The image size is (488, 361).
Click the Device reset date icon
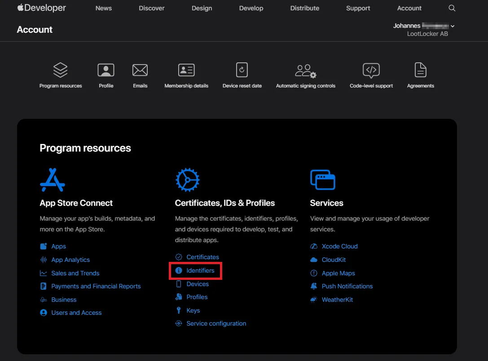242,70
